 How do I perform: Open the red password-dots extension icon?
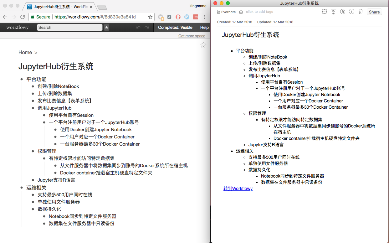[x=196, y=17]
